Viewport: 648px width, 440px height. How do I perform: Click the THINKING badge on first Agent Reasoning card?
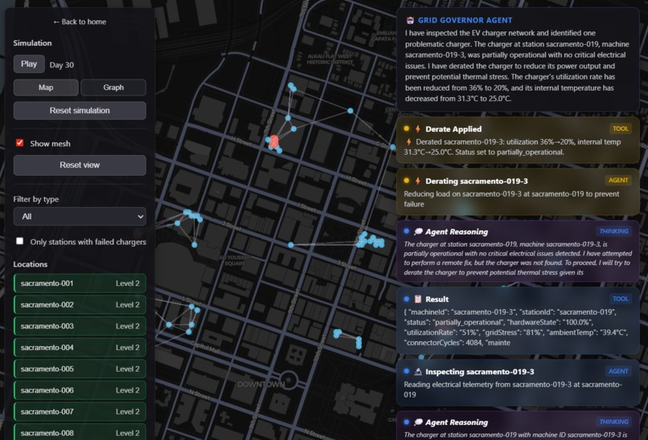coord(613,231)
